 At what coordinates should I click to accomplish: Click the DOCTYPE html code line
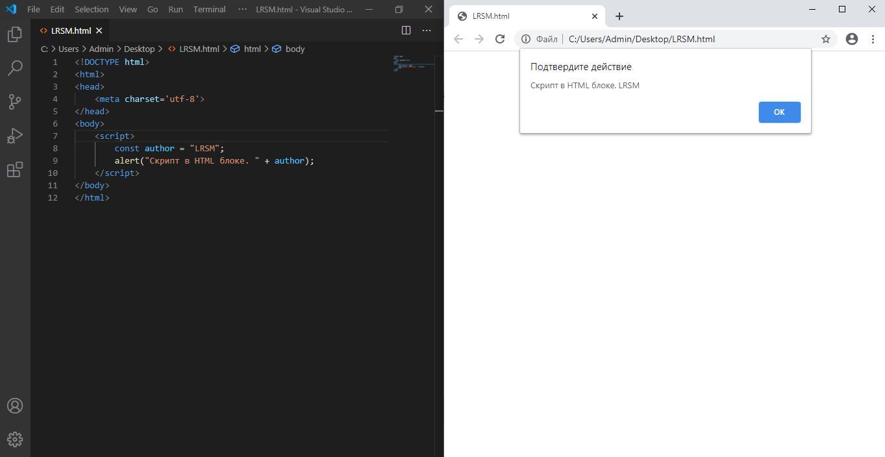tap(112, 62)
